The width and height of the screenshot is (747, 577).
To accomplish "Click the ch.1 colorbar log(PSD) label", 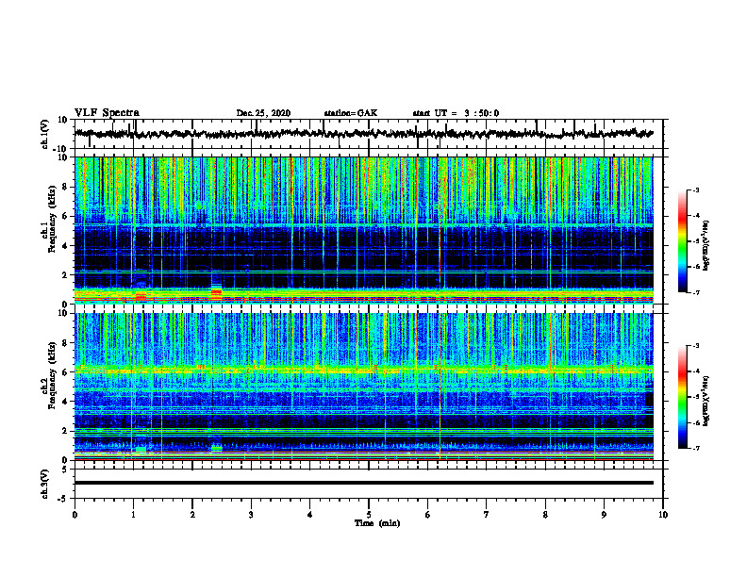I will point(706,246).
